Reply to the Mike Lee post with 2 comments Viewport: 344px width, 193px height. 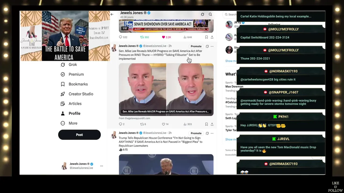click(121, 124)
